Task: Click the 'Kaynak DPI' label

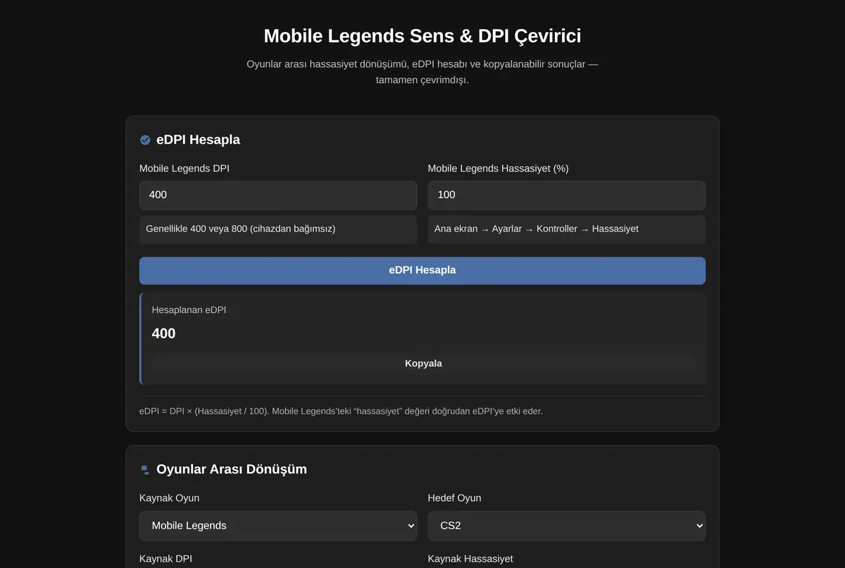Action: pos(165,559)
